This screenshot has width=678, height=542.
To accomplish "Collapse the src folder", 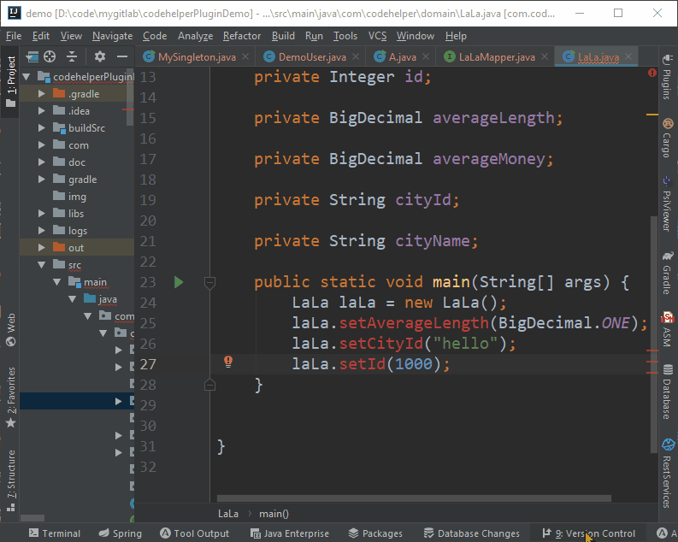I will pyautogui.click(x=42, y=265).
